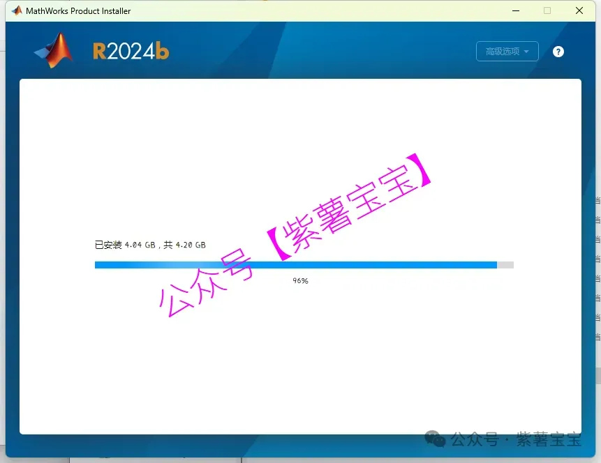Expand the 高级选项 dropdown
The image size is (601, 463).
(x=507, y=52)
